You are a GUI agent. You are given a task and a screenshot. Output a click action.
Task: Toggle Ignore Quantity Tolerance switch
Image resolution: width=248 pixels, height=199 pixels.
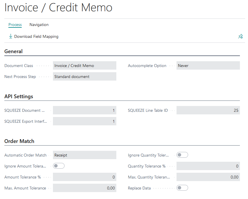pyautogui.click(x=182, y=155)
